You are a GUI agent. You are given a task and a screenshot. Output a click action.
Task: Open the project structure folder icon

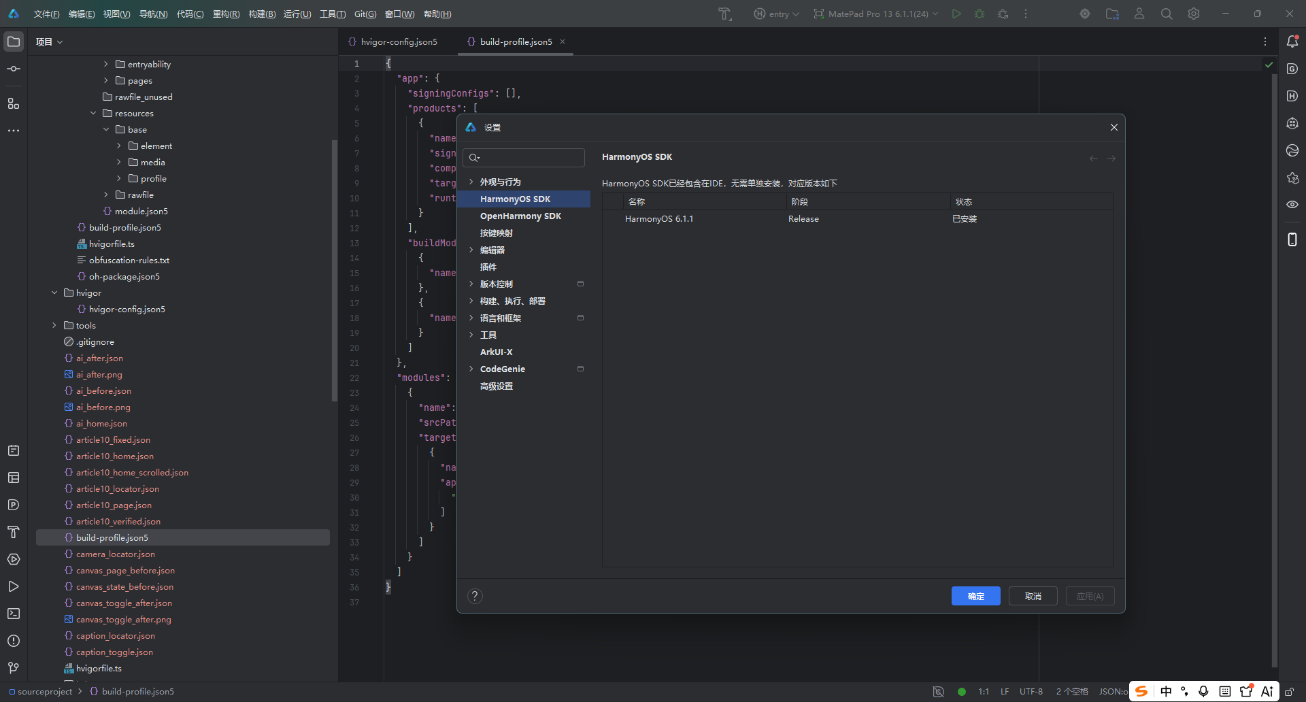[x=1112, y=14]
